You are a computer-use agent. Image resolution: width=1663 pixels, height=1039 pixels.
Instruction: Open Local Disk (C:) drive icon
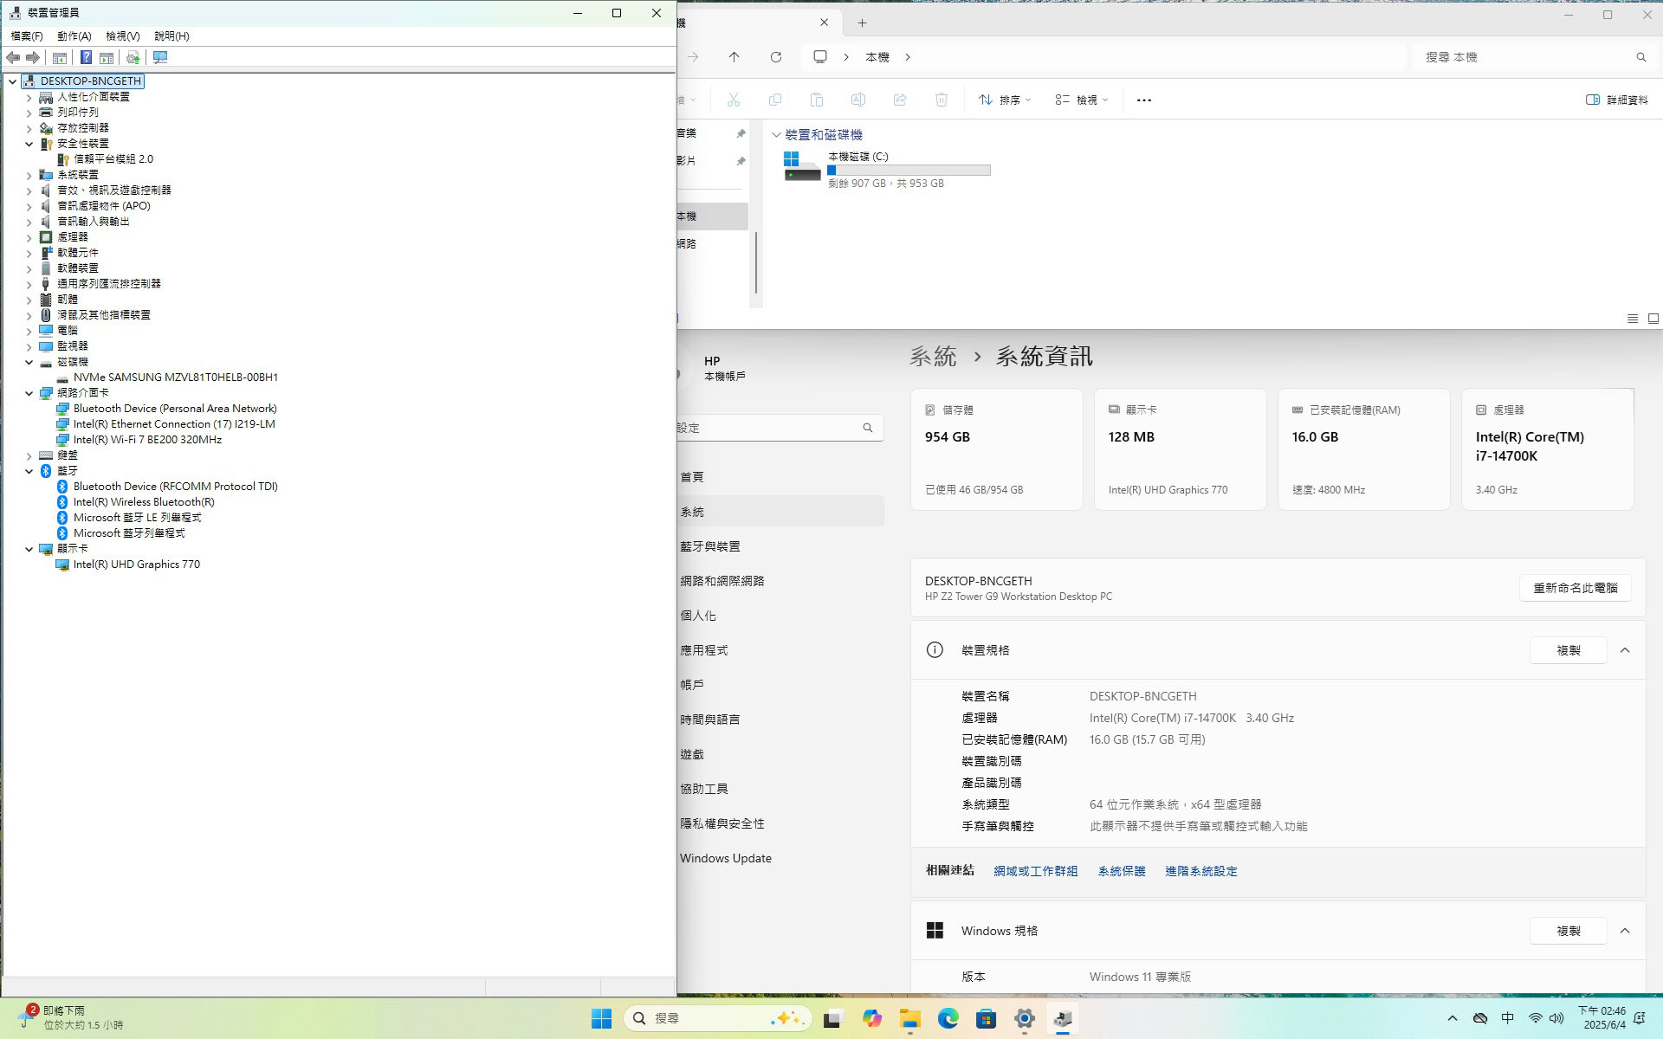point(802,166)
